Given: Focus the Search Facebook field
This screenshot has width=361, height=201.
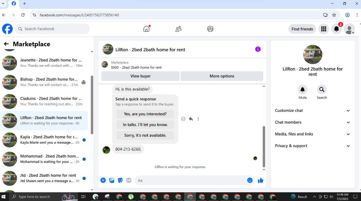Looking at the screenshot, I should tap(53, 29).
